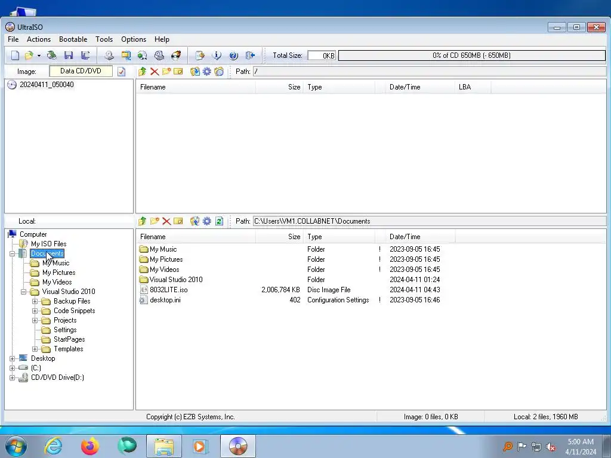The image size is (611, 458).
Task: Sort image pane by LBA column header
Action: pos(473,87)
